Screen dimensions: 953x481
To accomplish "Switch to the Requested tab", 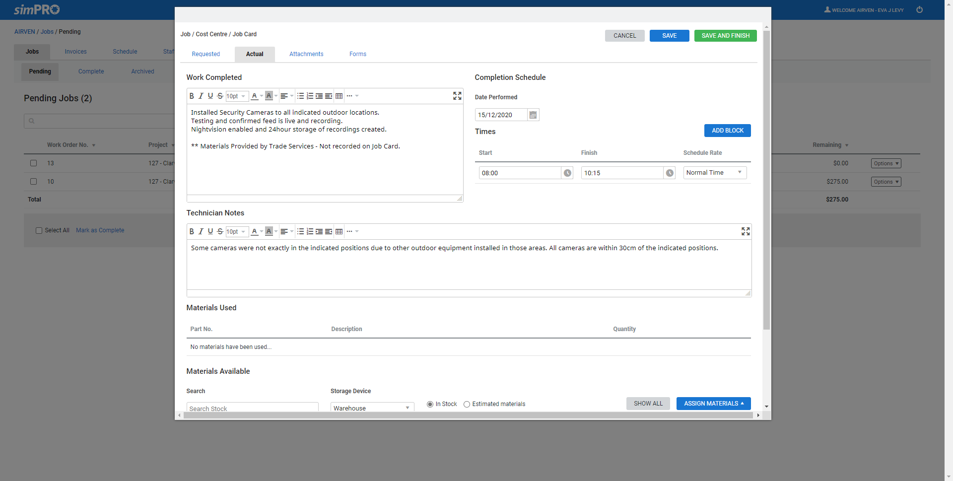I will coord(206,54).
